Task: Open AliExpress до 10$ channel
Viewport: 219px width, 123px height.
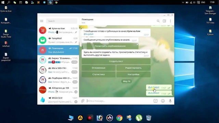Action: pyautogui.click(x=58, y=90)
